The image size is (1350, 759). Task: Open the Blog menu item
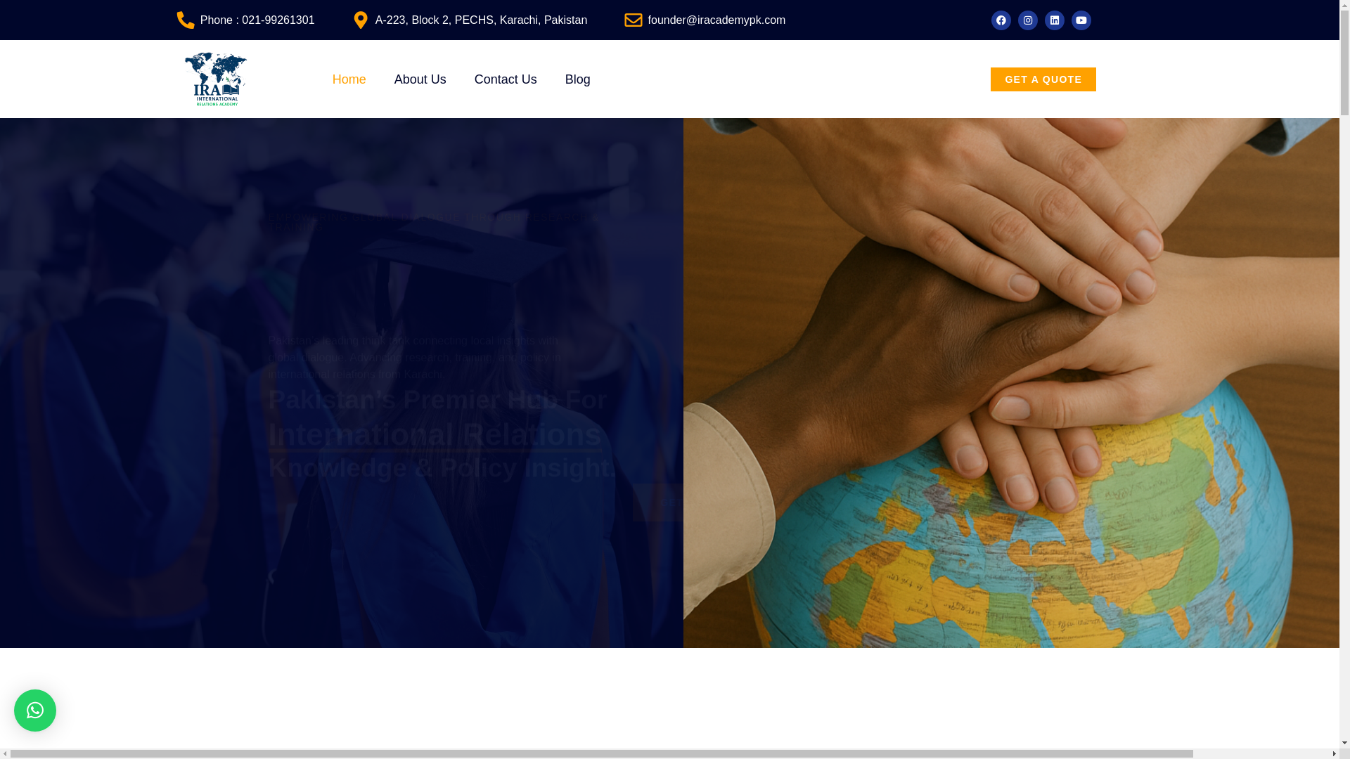[x=577, y=79]
